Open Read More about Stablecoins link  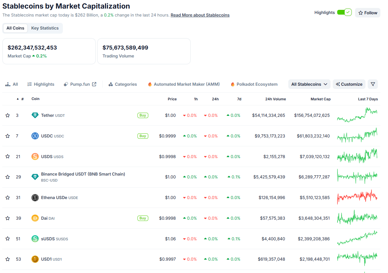[200, 15]
